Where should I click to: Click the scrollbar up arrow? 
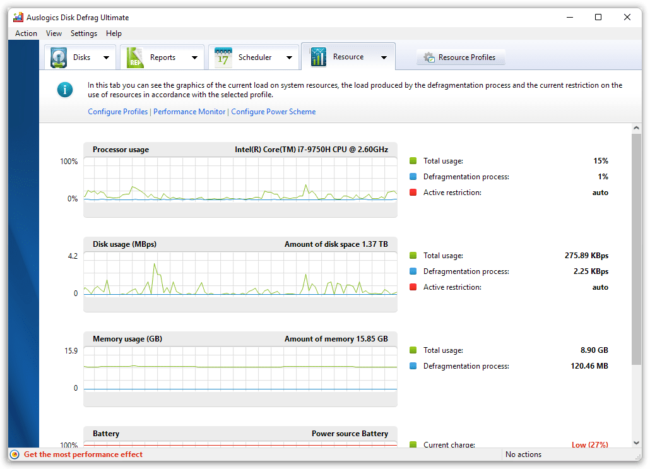tap(636, 128)
